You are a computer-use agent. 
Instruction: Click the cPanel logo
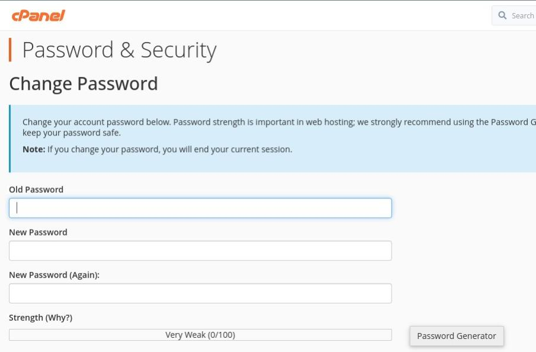[x=38, y=15]
